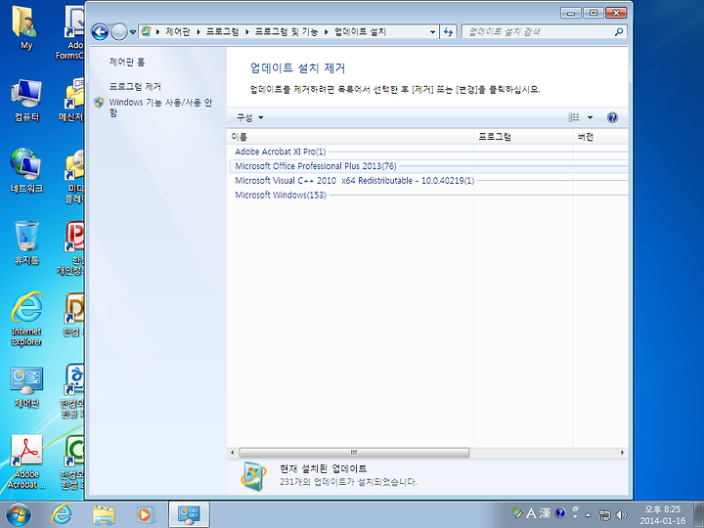Open 프로그램 제거 link in sidebar
The image size is (704, 528).
(135, 87)
